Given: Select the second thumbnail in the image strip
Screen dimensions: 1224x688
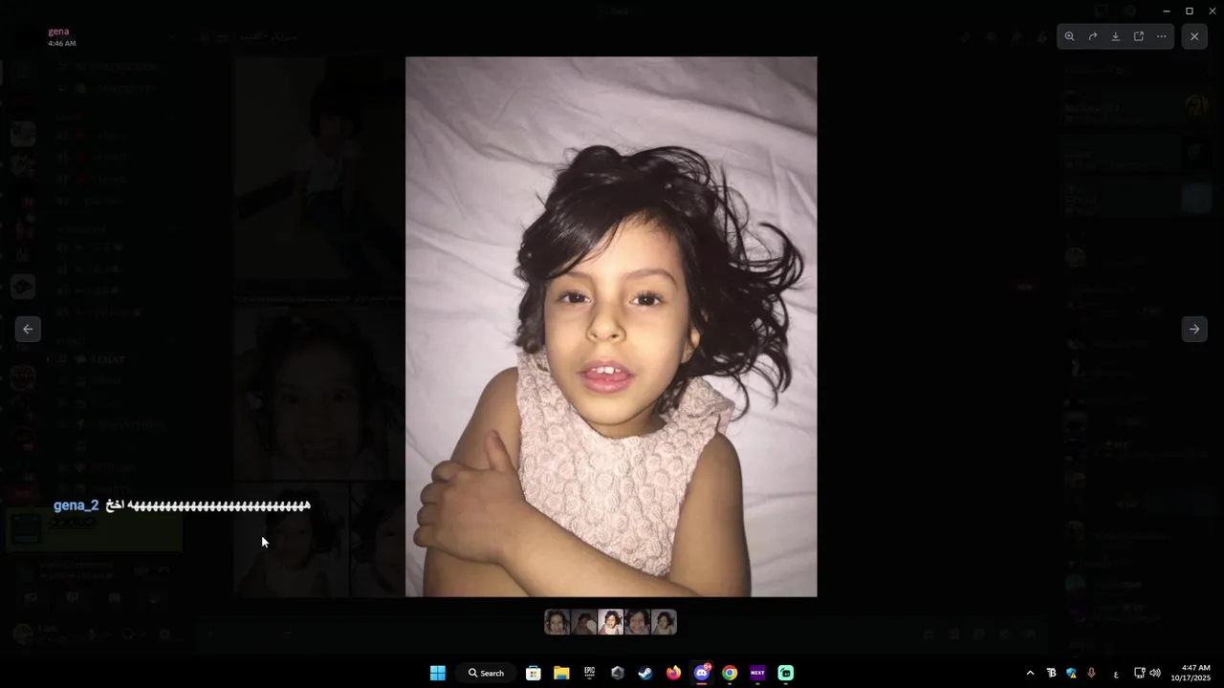Looking at the screenshot, I should pyautogui.click(x=584, y=622).
